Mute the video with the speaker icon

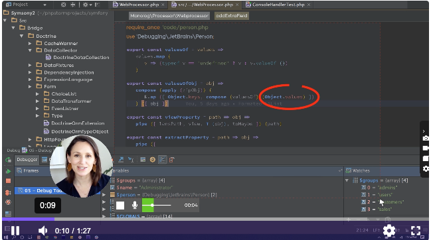pyautogui.click(x=43, y=231)
